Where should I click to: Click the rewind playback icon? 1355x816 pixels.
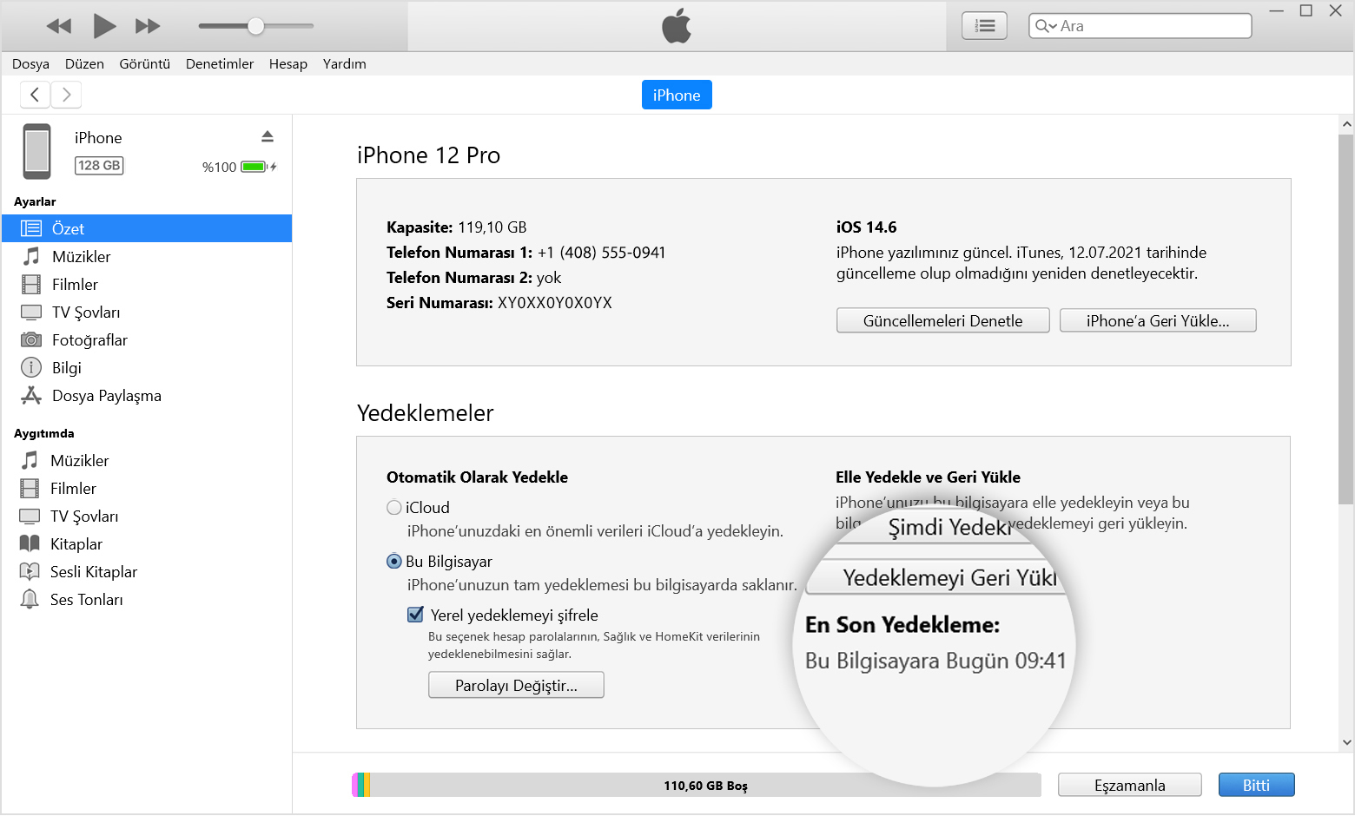click(x=58, y=26)
